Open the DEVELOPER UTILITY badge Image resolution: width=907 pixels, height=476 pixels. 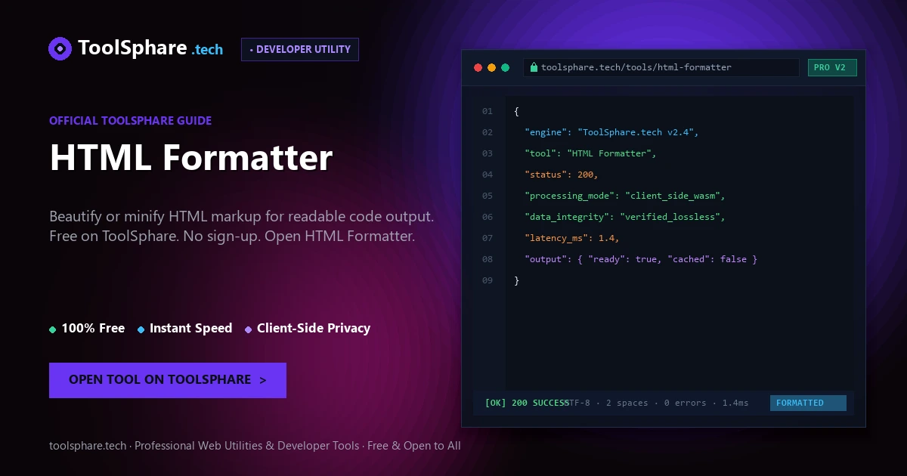[x=300, y=49]
